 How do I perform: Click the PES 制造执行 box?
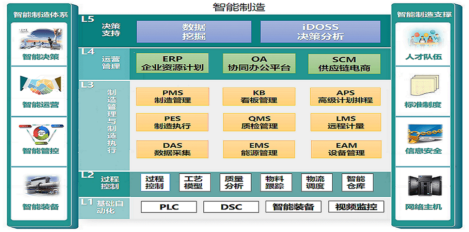point(173,122)
